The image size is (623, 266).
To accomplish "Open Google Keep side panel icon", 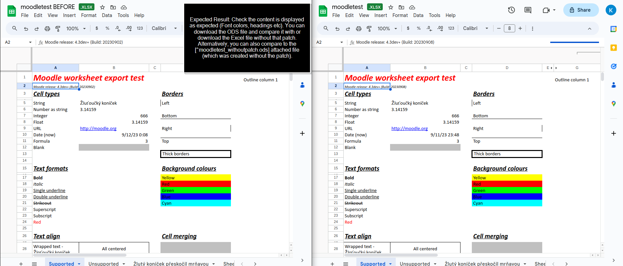I will (614, 48).
